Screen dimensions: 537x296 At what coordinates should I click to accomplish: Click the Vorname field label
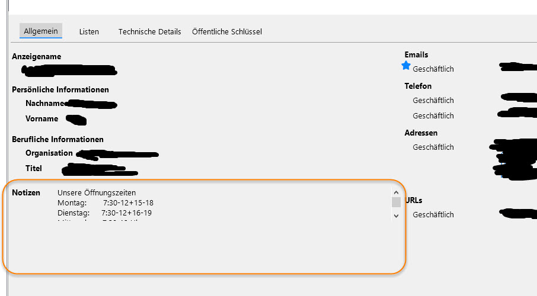41,119
